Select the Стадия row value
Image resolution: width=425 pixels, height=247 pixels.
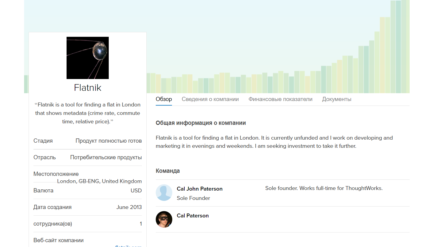(109, 141)
